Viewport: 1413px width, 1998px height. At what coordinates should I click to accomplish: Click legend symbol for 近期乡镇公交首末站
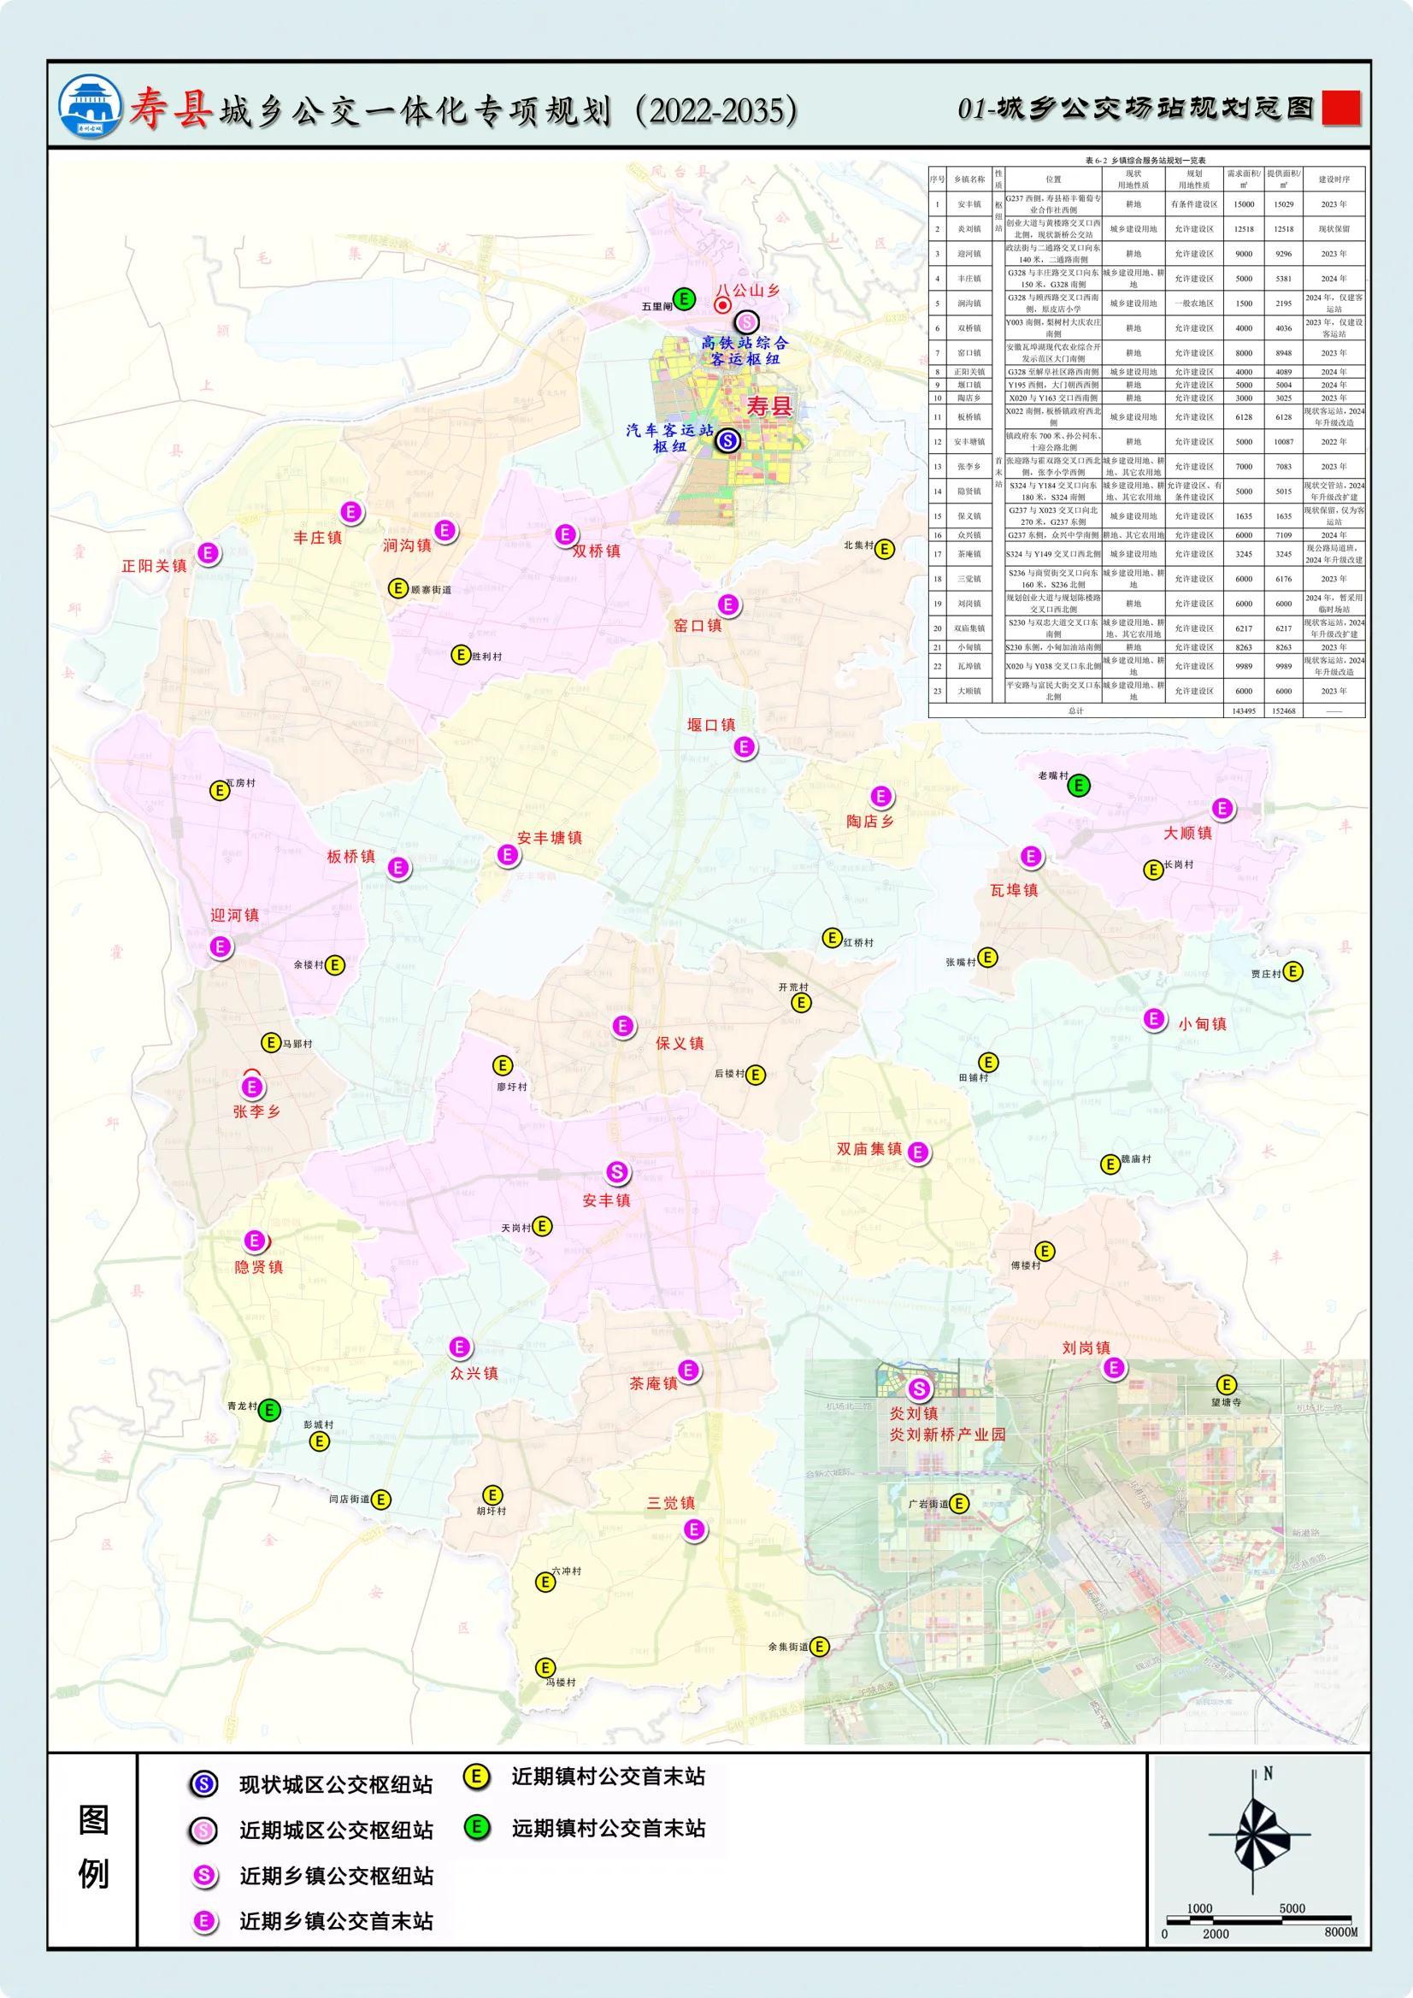tap(204, 1920)
